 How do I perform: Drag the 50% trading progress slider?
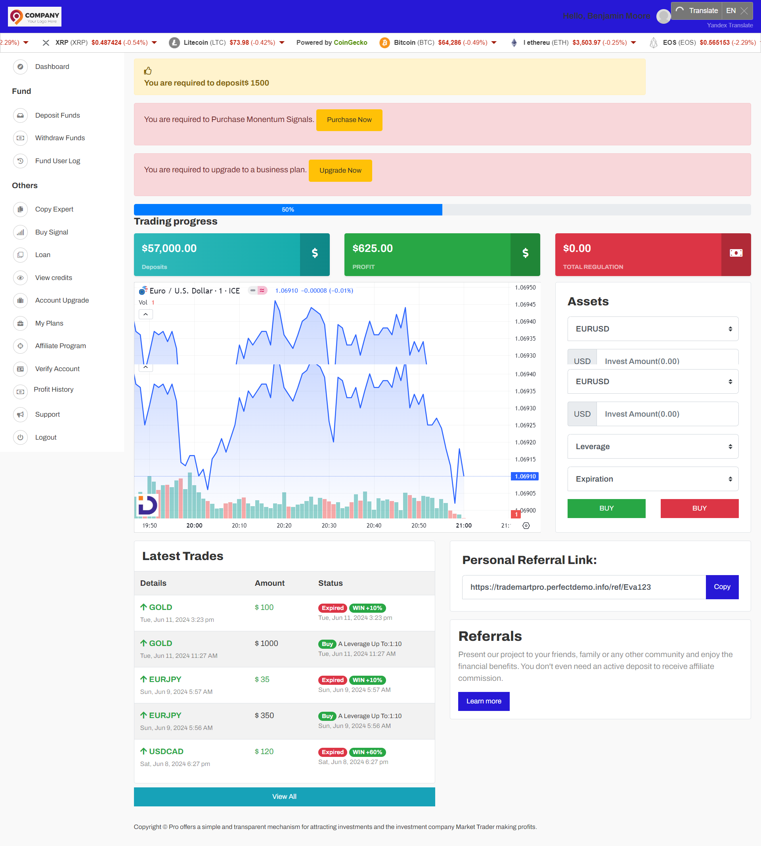[289, 210]
